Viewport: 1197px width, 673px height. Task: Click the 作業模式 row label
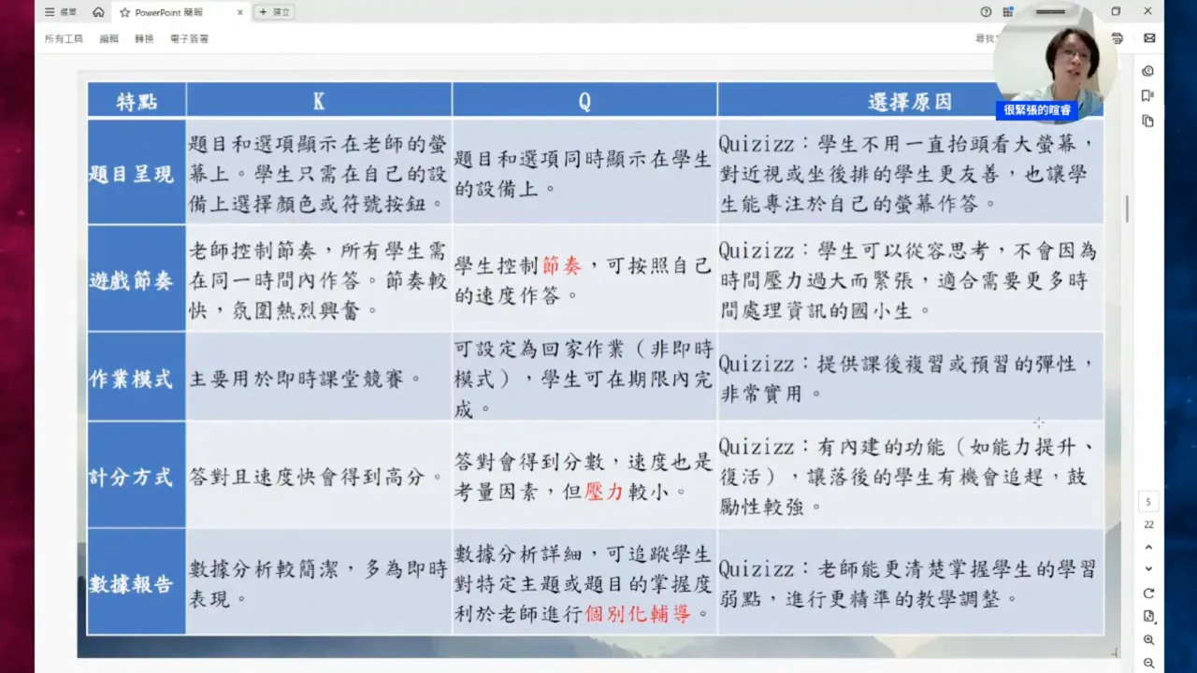click(x=137, y=378)
